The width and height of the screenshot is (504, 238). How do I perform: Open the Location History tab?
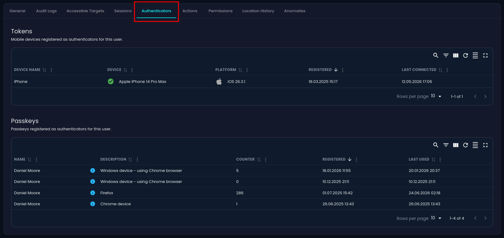click(258, 11)
